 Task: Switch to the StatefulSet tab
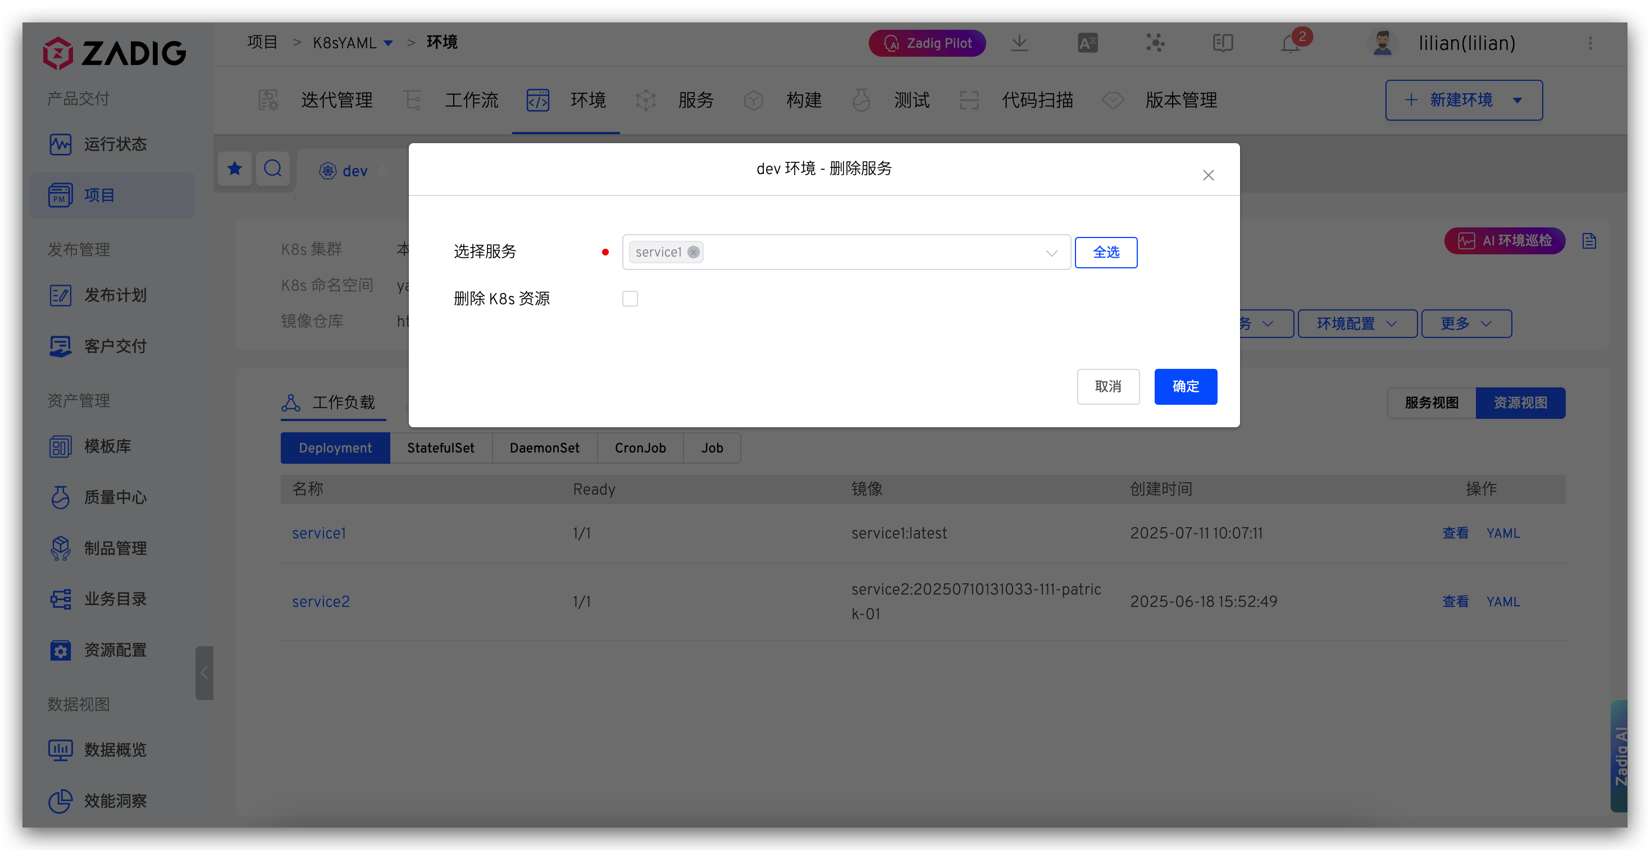coord(441,448)
